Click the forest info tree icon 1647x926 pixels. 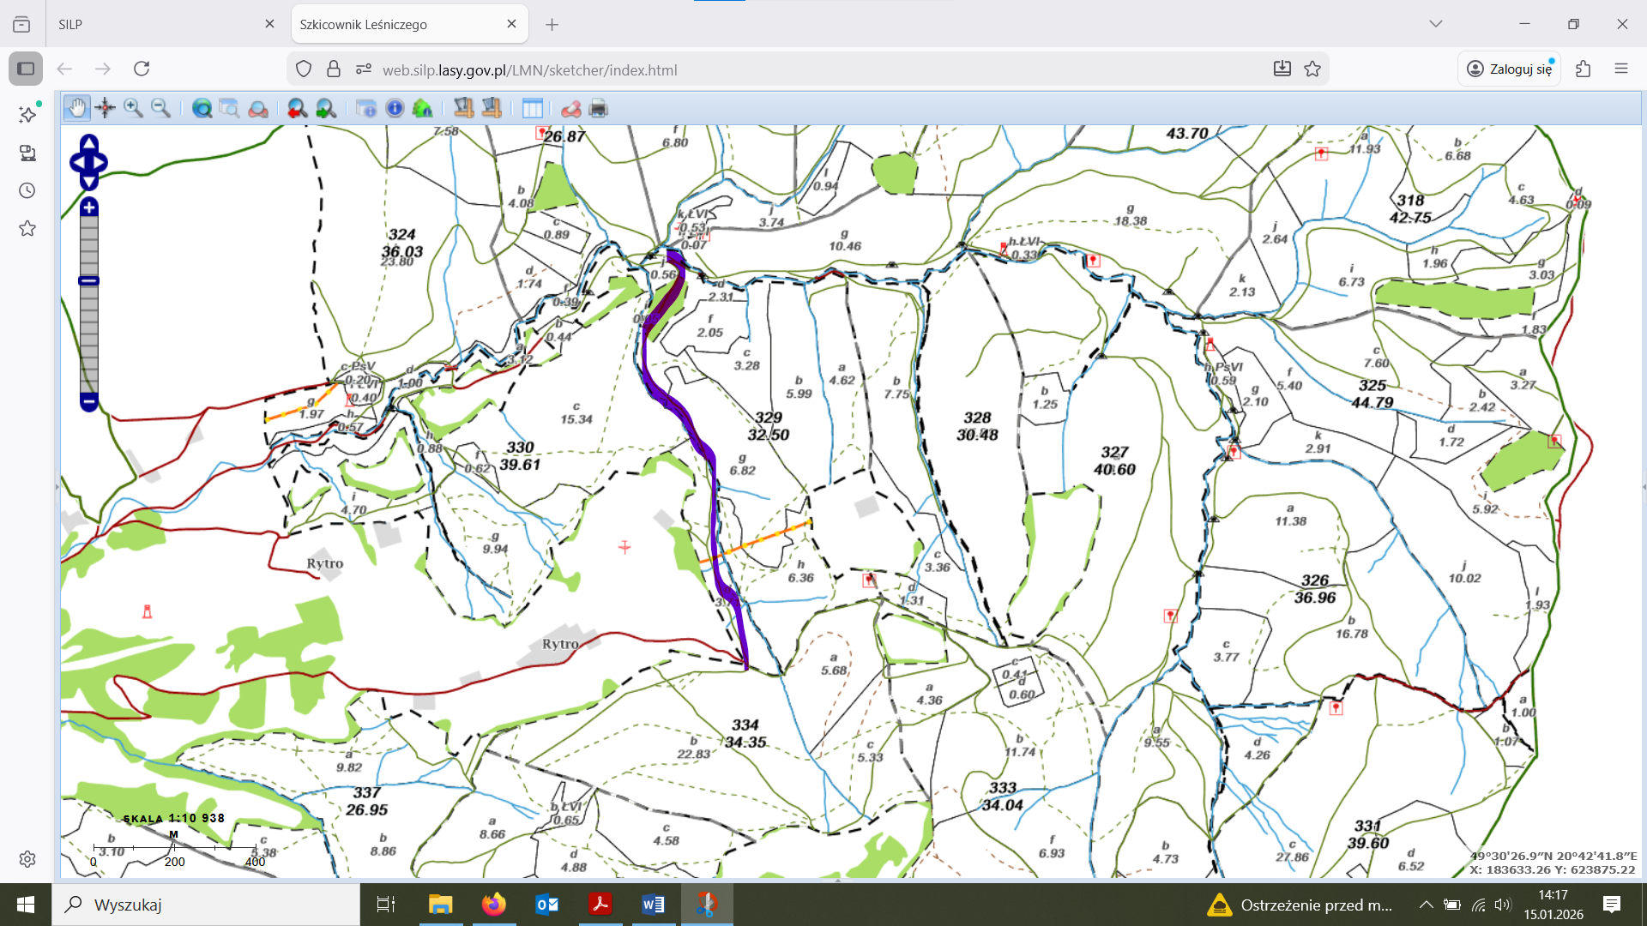click(x=422, y=108)
